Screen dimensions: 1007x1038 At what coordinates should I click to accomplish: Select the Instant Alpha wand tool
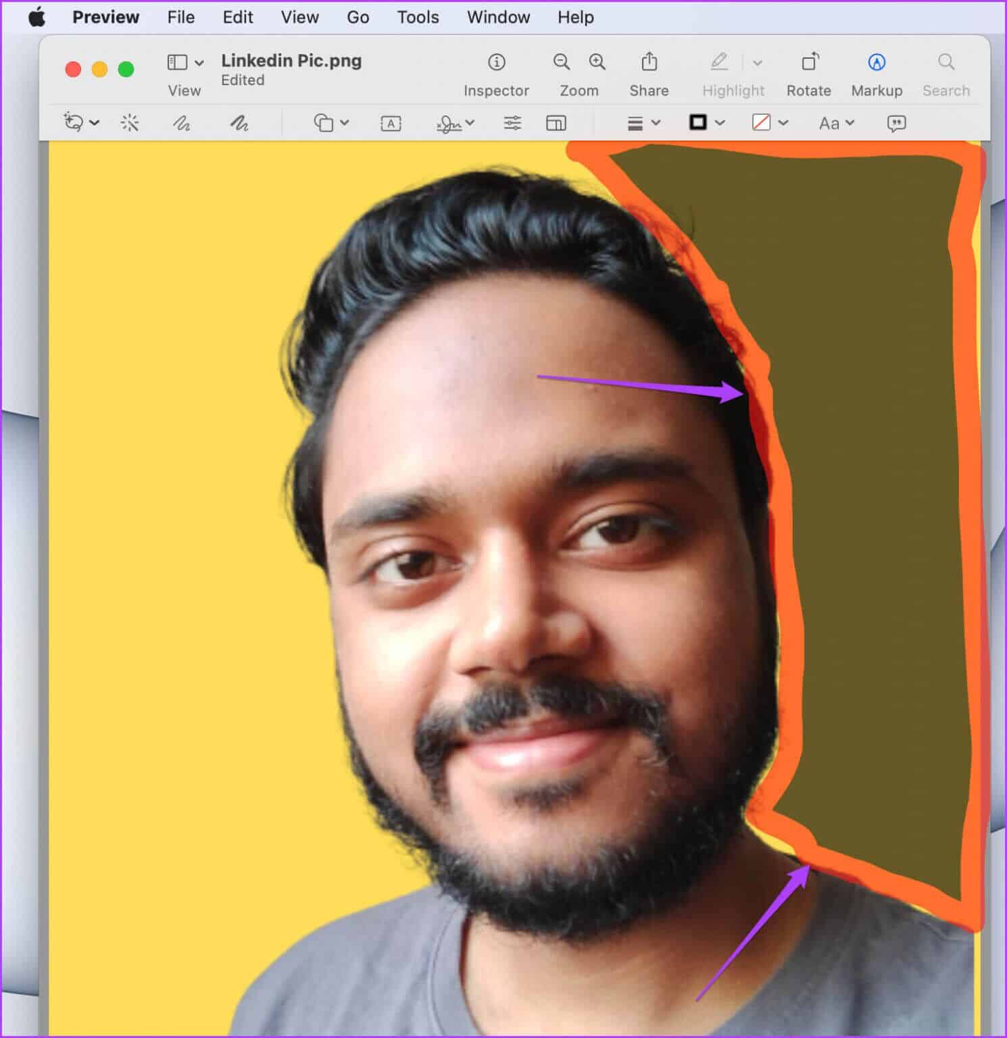click(x=130, y=123)
